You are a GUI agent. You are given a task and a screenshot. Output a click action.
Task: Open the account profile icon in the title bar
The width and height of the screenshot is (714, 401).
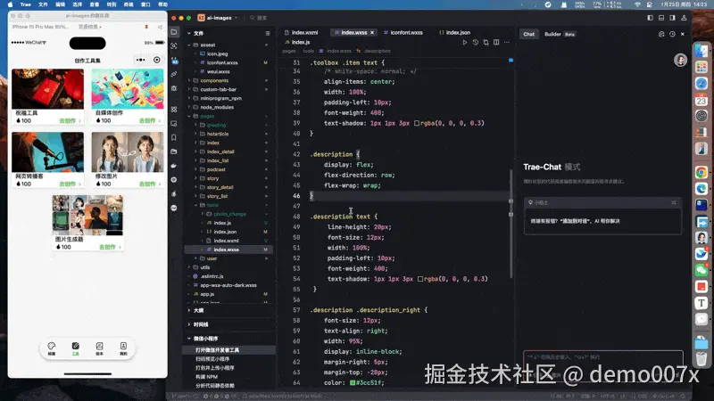coord(684,18)
